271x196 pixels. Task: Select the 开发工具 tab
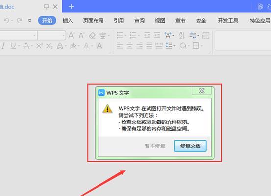(228, 21)
